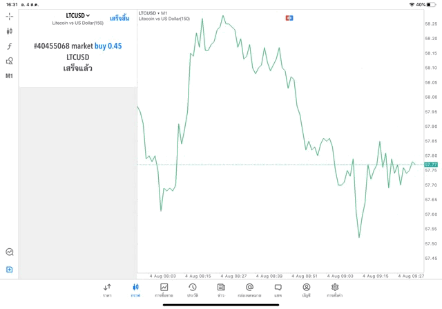This screenshot has width=442, height=309.
Task: Open the การซื้อขาย (Trade) tab
Action: (164, 290)
